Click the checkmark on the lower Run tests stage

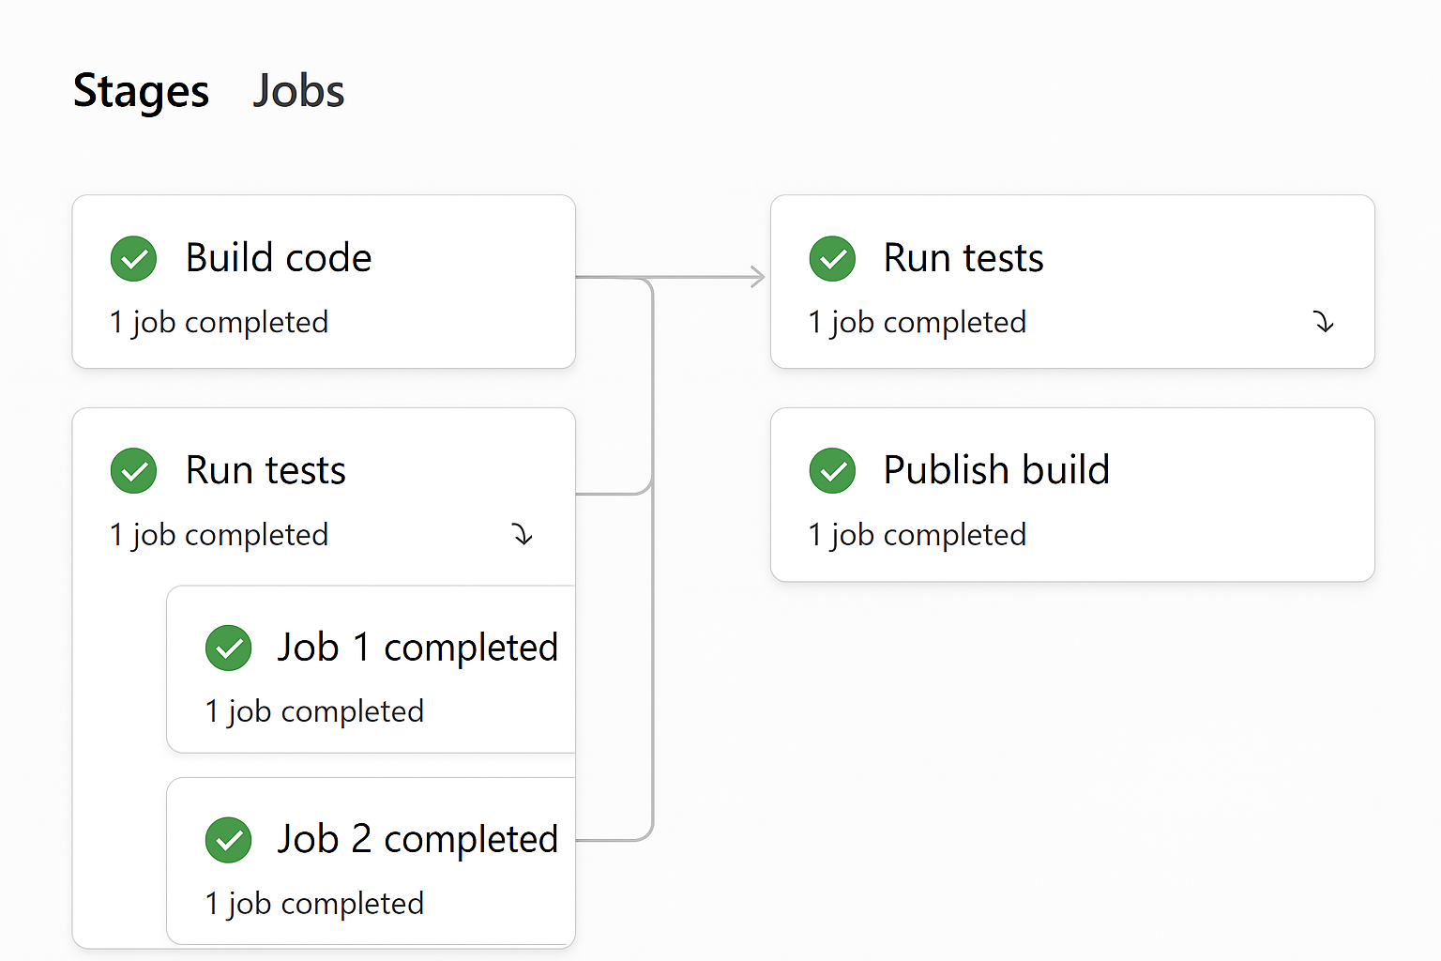click(133, 471)
